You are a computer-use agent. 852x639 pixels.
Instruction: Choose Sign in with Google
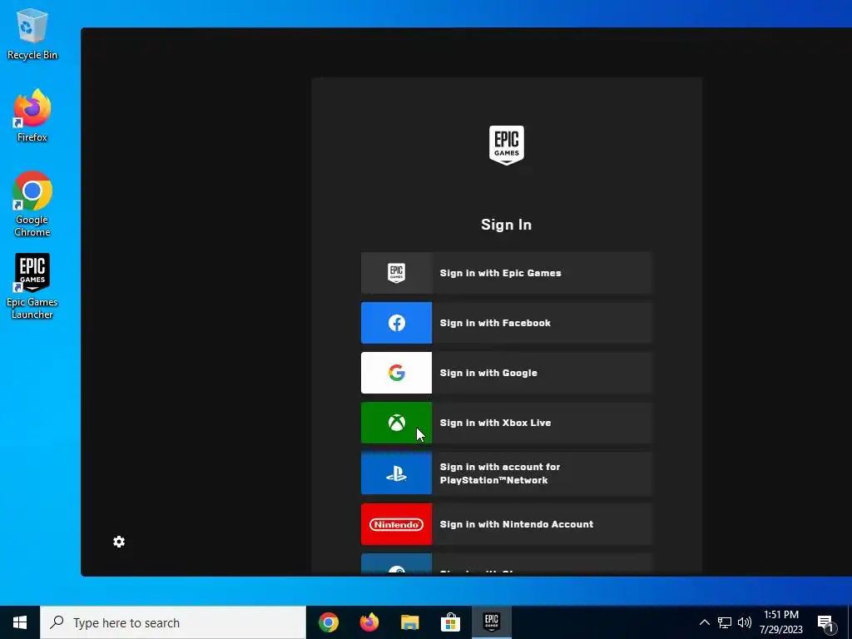point(507,373)
